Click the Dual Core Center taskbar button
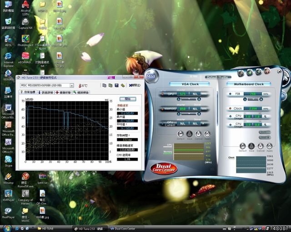This screenshot has width=291, height=232. pyautogui.click(x=126, y=229)
